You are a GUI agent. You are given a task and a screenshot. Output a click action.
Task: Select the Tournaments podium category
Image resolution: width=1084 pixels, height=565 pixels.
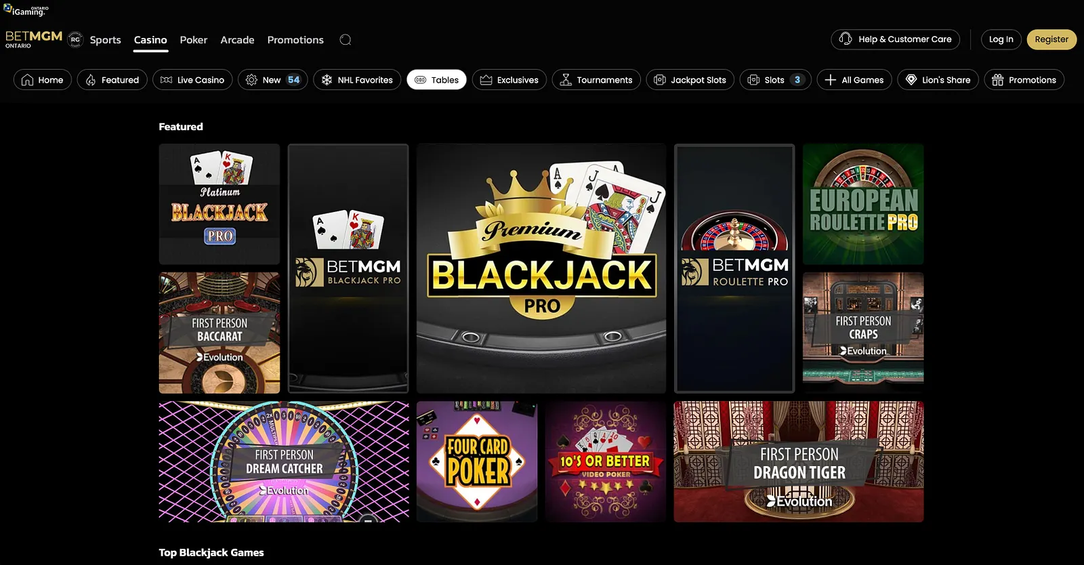tap(596, 80)
